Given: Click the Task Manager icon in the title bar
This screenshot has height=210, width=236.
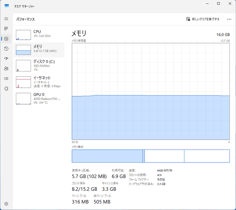Looking at the screenshot, I should (6, 5).
